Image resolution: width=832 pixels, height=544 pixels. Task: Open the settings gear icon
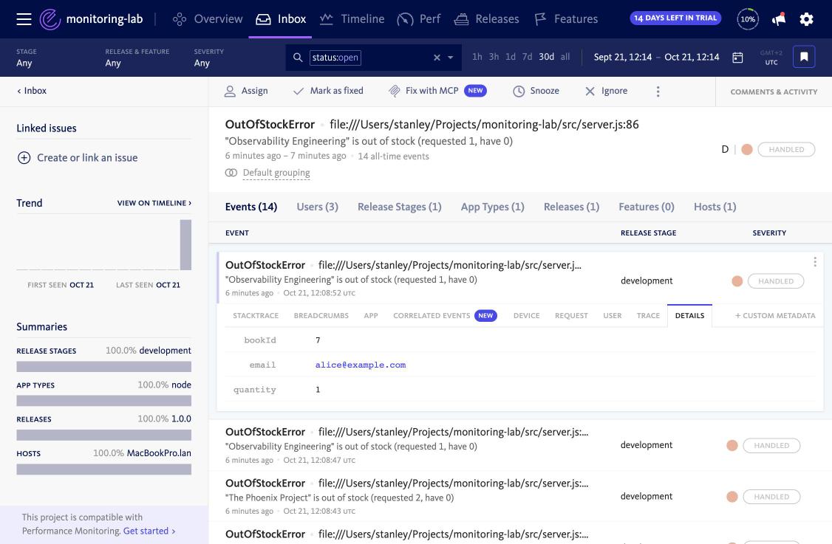tap(806, 19)
